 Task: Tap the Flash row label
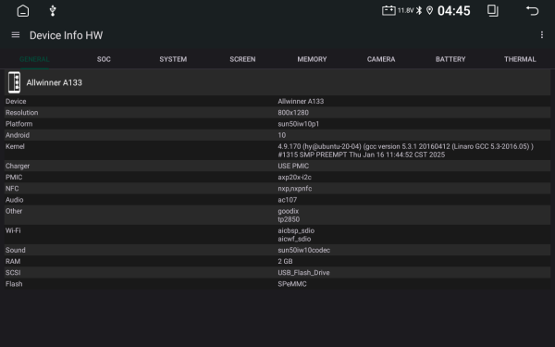pos(14,284)
